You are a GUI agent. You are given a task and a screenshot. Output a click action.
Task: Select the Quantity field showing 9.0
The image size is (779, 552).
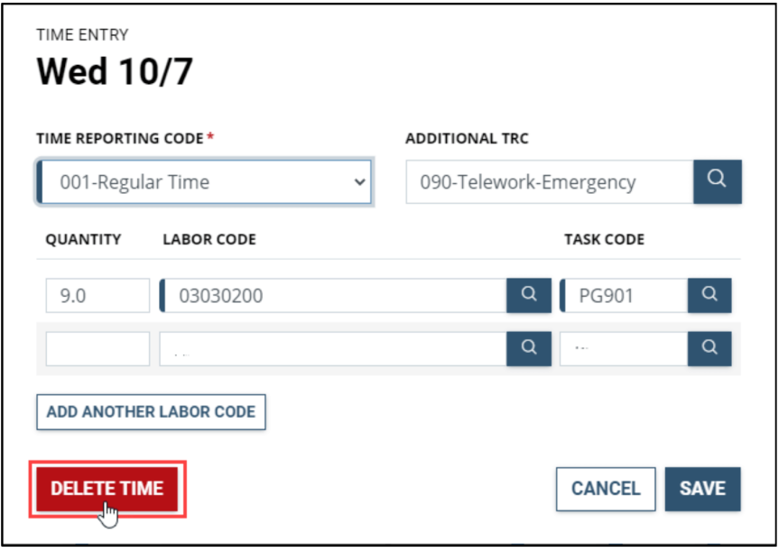tap(97, 295)
